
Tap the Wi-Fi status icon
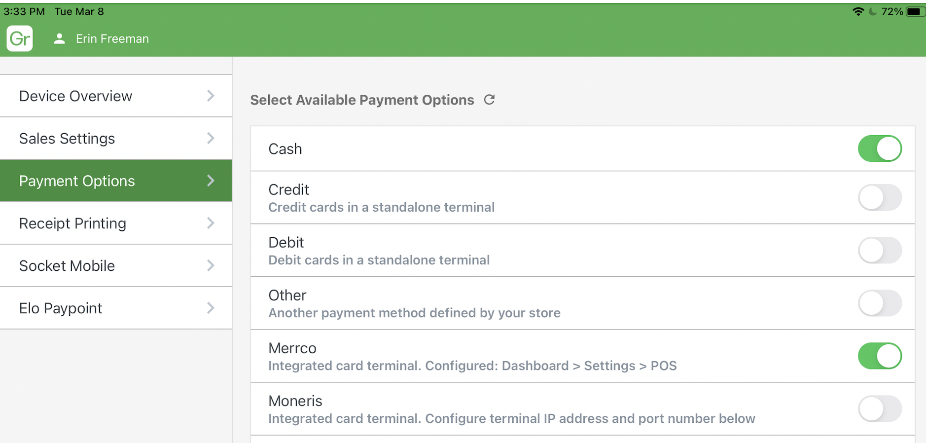pyautogui.click(x=858, y=11)
